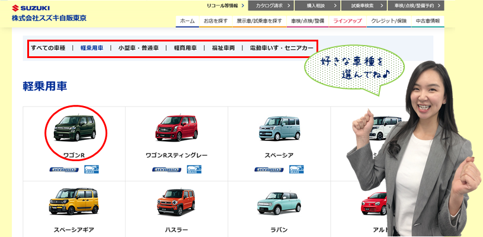The height and width of the screenshot is (237, 483).
Task: Open ワゴンRスティングレー name link
Action: tap(177, 155)
